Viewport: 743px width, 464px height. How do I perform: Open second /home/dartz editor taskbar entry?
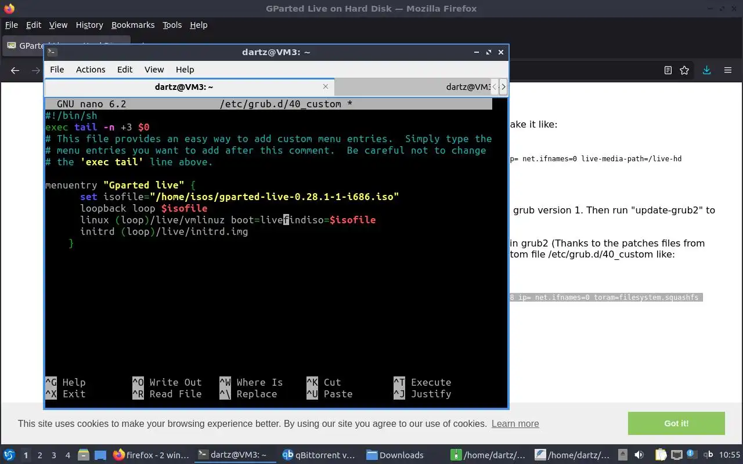(573, 455)
